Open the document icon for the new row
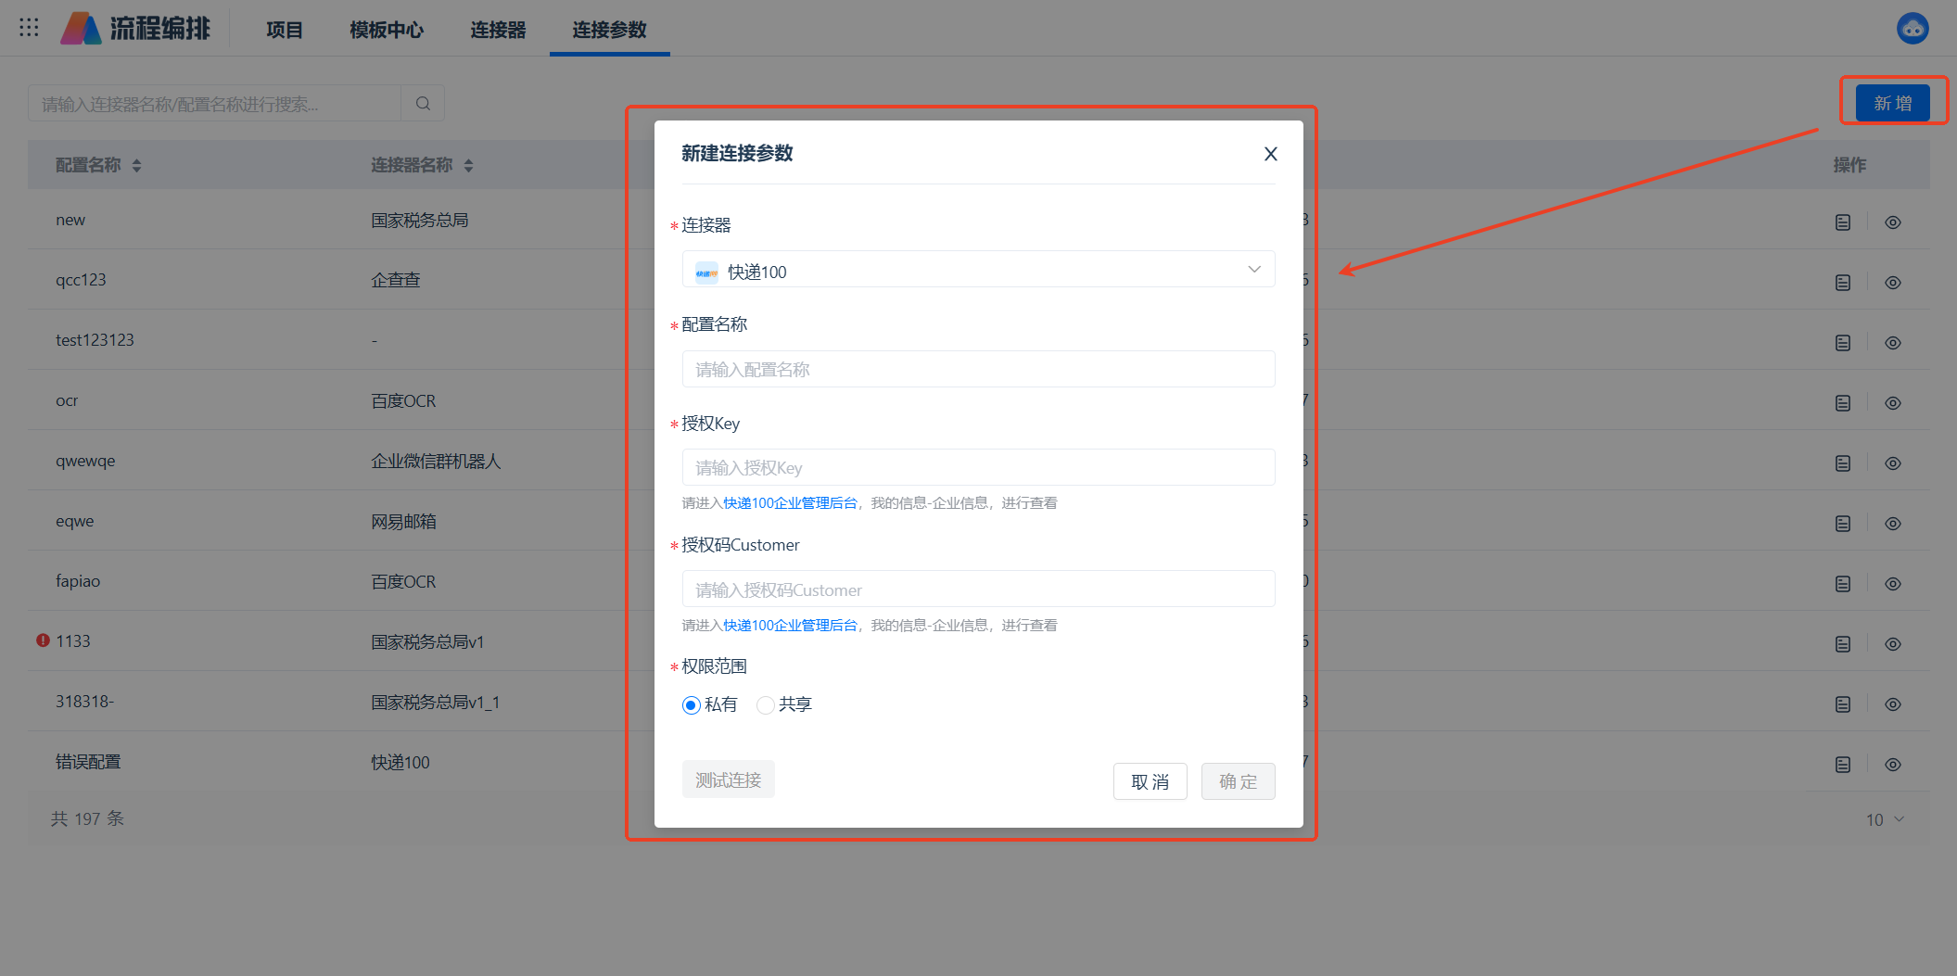Screen dimensions: 1957x976 point(1842,222)
